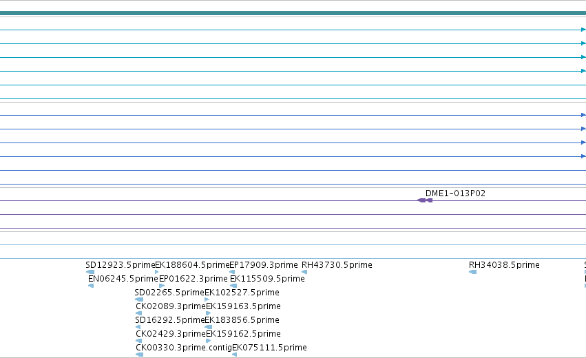Select the EP17909.3prime label

(264, 265)
